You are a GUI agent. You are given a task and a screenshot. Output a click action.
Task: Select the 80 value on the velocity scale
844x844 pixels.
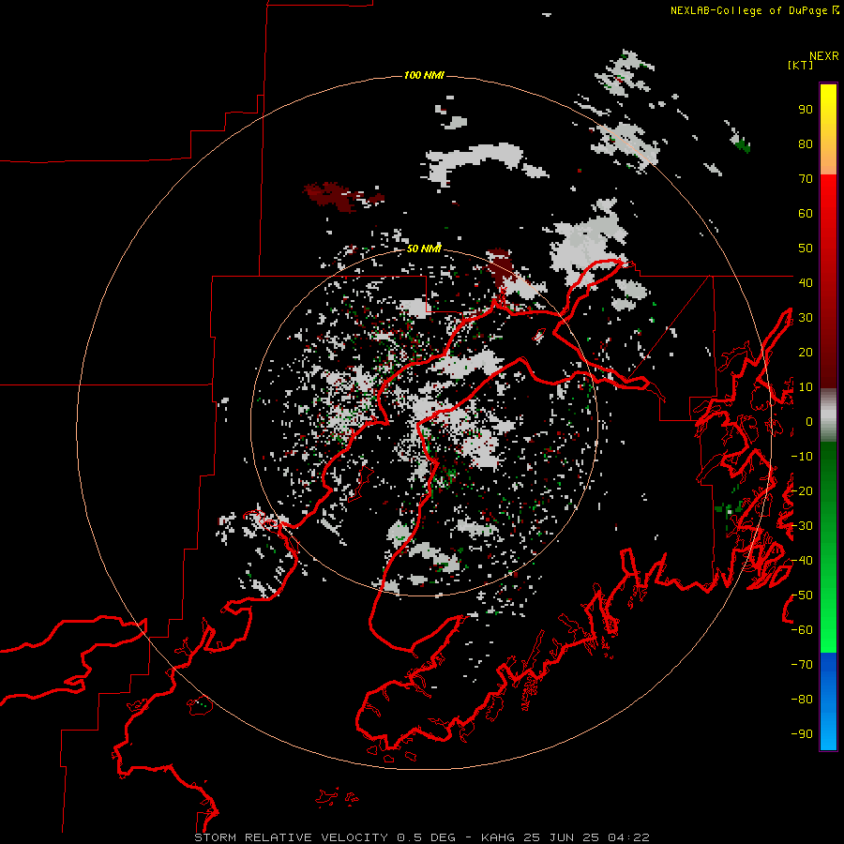tap(806, 144)
